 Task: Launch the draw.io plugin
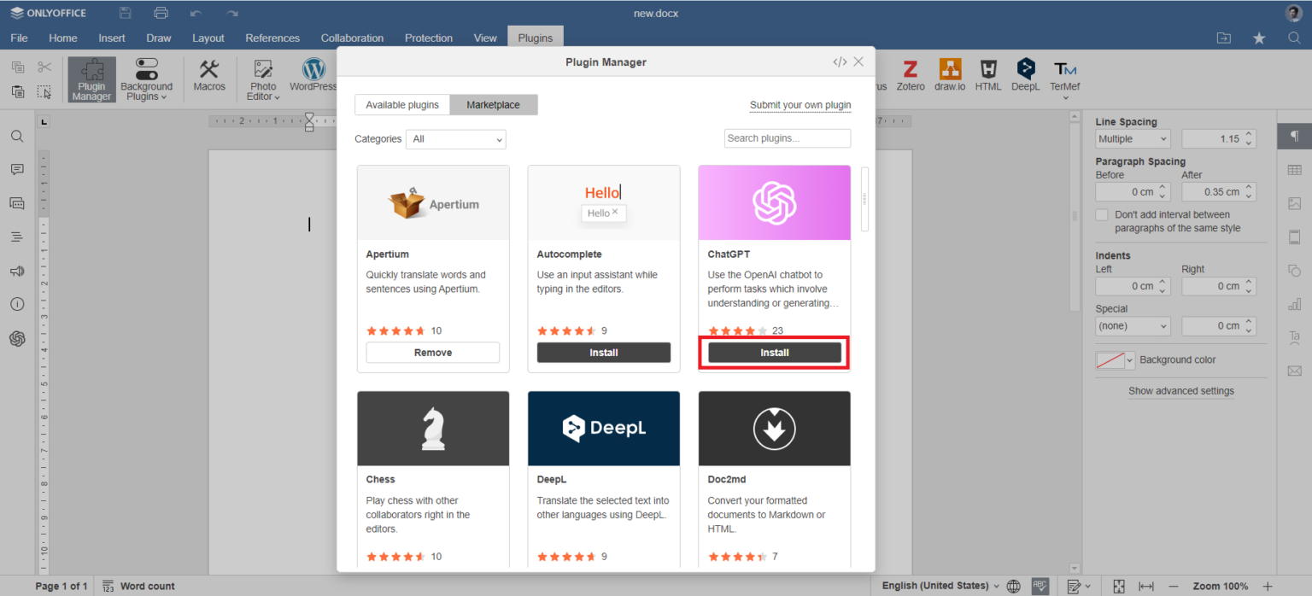tap(949, 77)
